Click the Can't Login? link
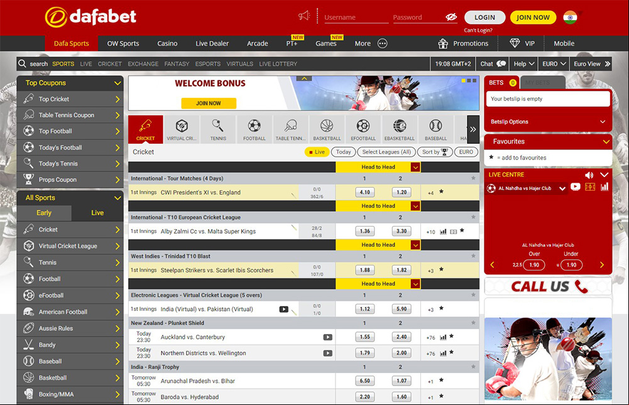Screen dimensions: 629x405 pos(478,30)
